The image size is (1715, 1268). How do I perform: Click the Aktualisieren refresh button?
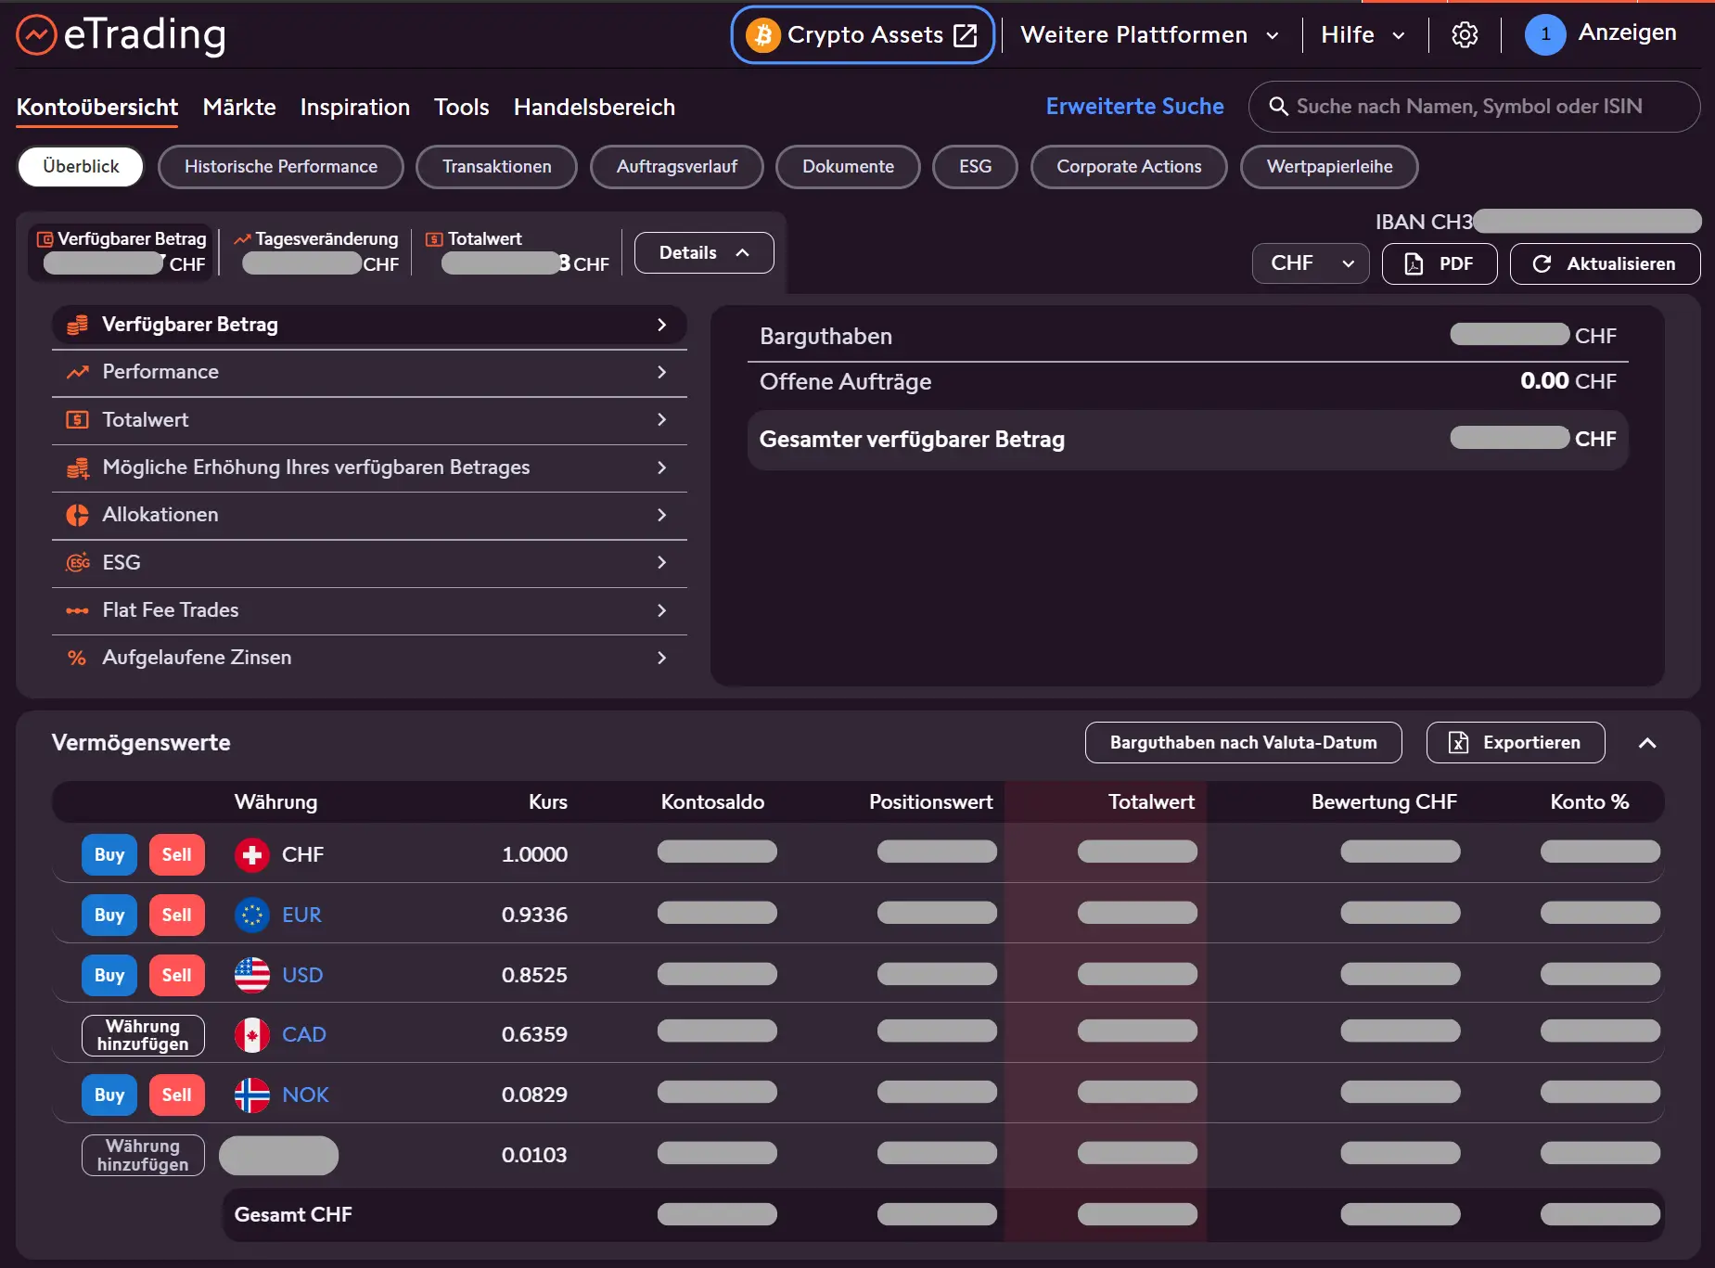[1605, 263]
